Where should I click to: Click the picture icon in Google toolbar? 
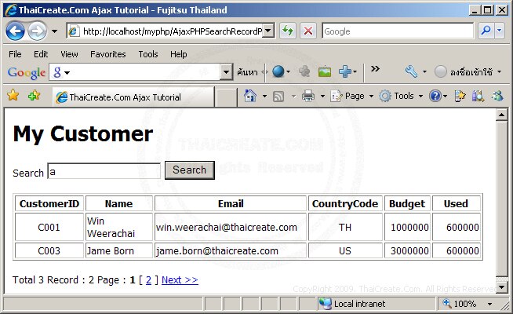[325, 71]
